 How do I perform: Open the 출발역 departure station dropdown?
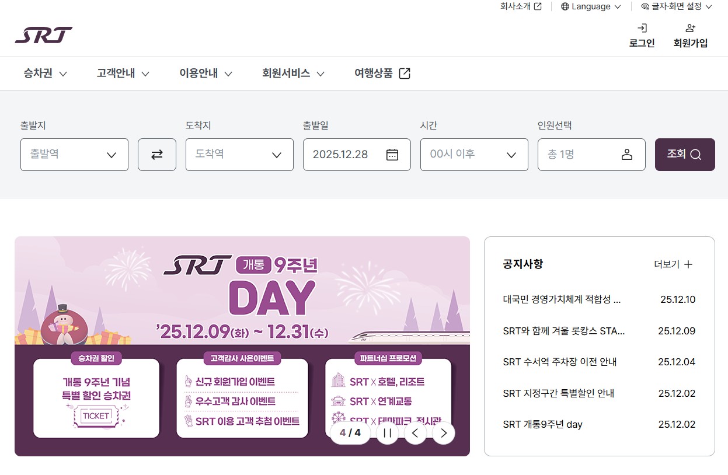click(x=74, y=154)
